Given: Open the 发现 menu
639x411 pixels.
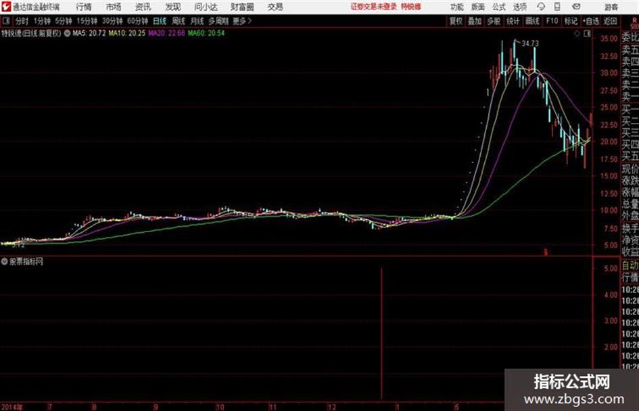Looking at the screenshot, I should pyautogui.click(x=173, y=7).
